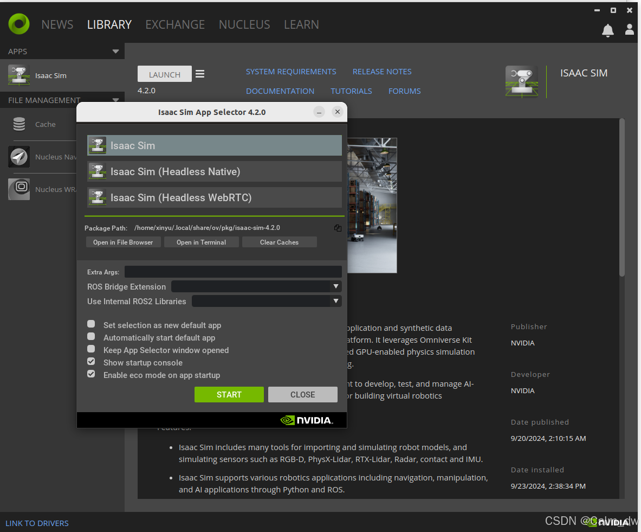This screenshot has height=532, width=641.
Task: Click the Cache label in sidebar
Action: click(x=46, y=124)
